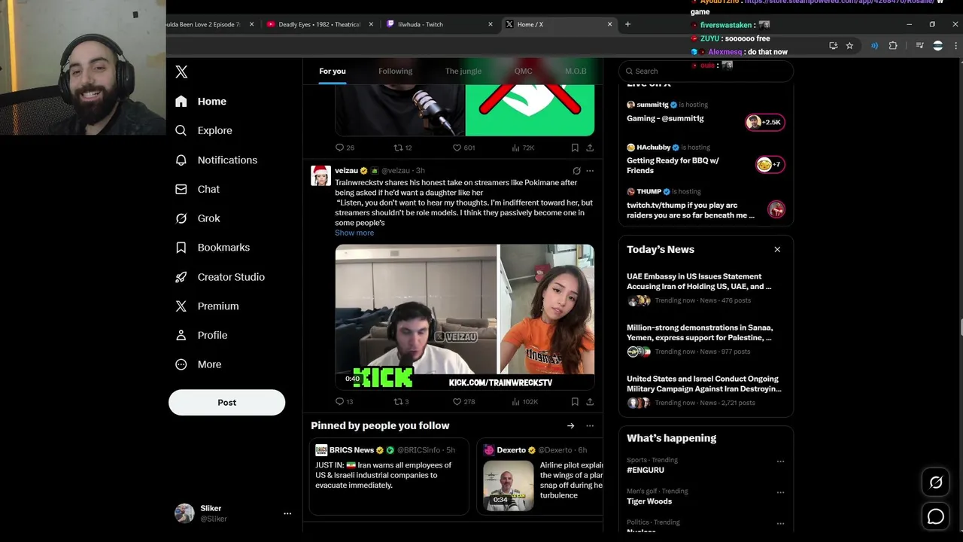This screenshot has height=542, width=963.
Task: Share the veizau post
Action: (x=590, y=402)
